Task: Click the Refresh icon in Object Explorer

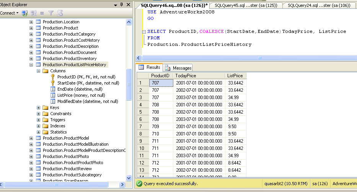Action: [x=60, y=13]
